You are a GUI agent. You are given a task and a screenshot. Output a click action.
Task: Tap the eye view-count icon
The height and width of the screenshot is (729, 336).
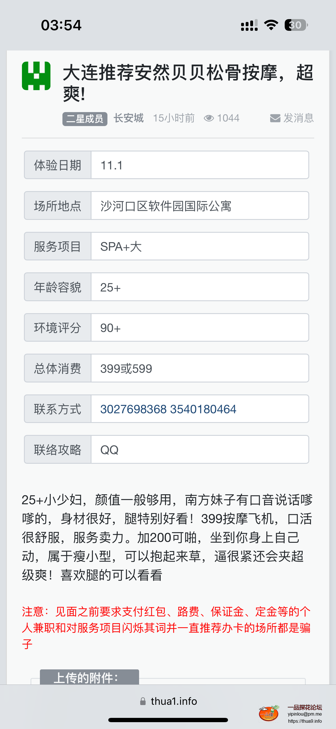(209, 118)
